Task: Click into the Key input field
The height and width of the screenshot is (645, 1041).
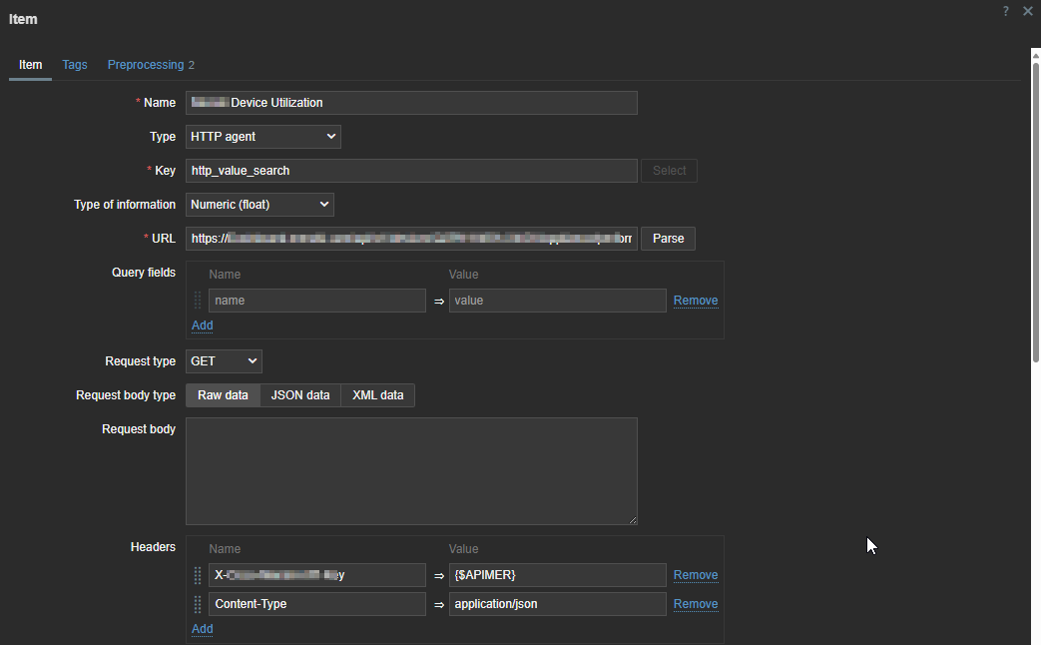Action: pos(411,171)
